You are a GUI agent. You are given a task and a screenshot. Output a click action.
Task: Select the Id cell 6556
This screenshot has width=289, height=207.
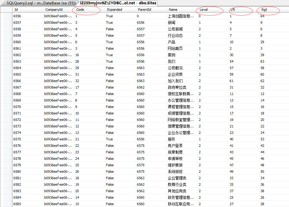tap(28, 16)
